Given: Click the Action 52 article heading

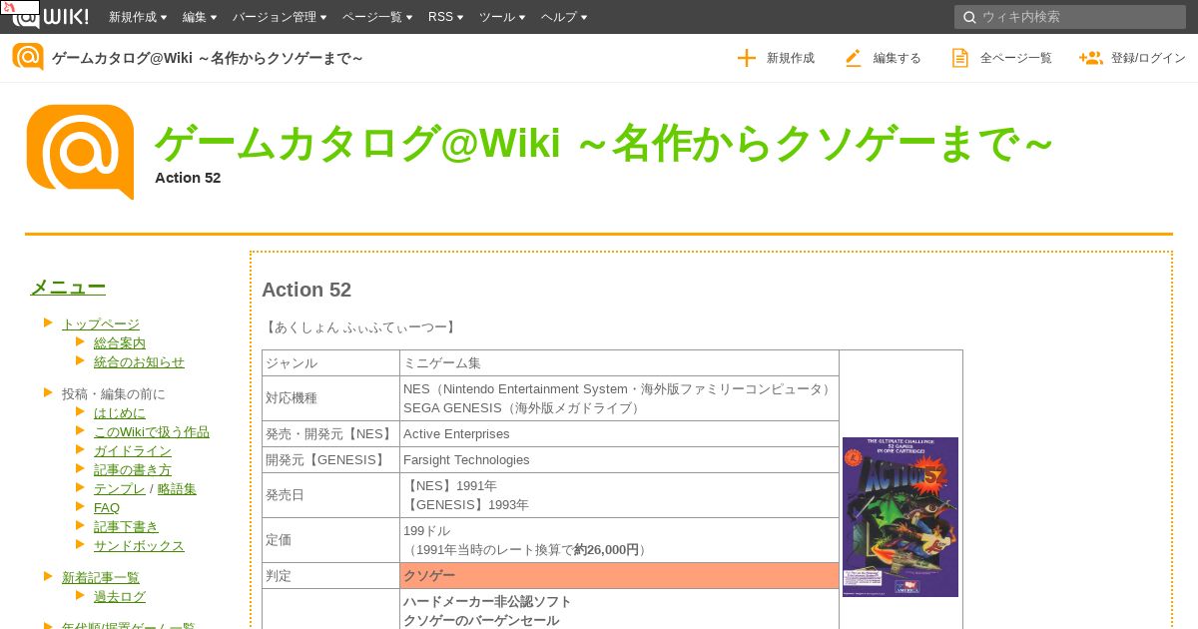Looking at the screenshot, I should [306, 290].
